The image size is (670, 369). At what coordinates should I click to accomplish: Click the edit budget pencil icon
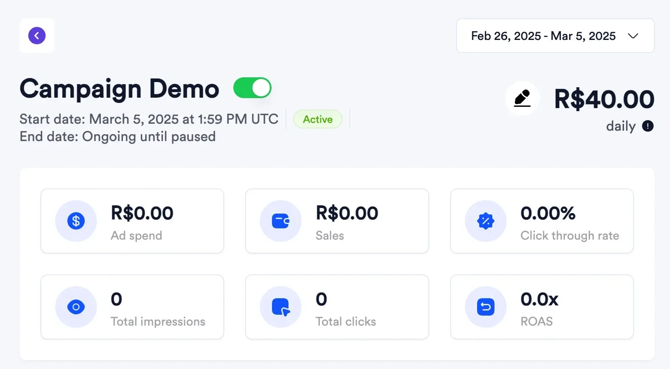point(522,98)
